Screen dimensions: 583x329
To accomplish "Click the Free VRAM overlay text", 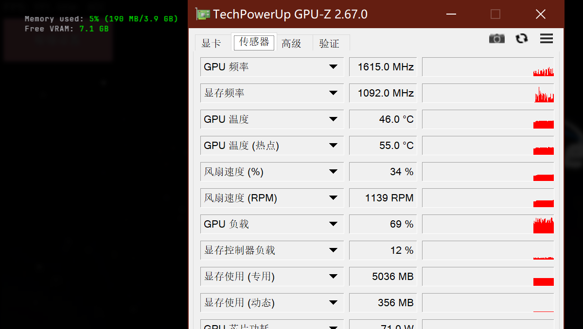I will (67, 29).
